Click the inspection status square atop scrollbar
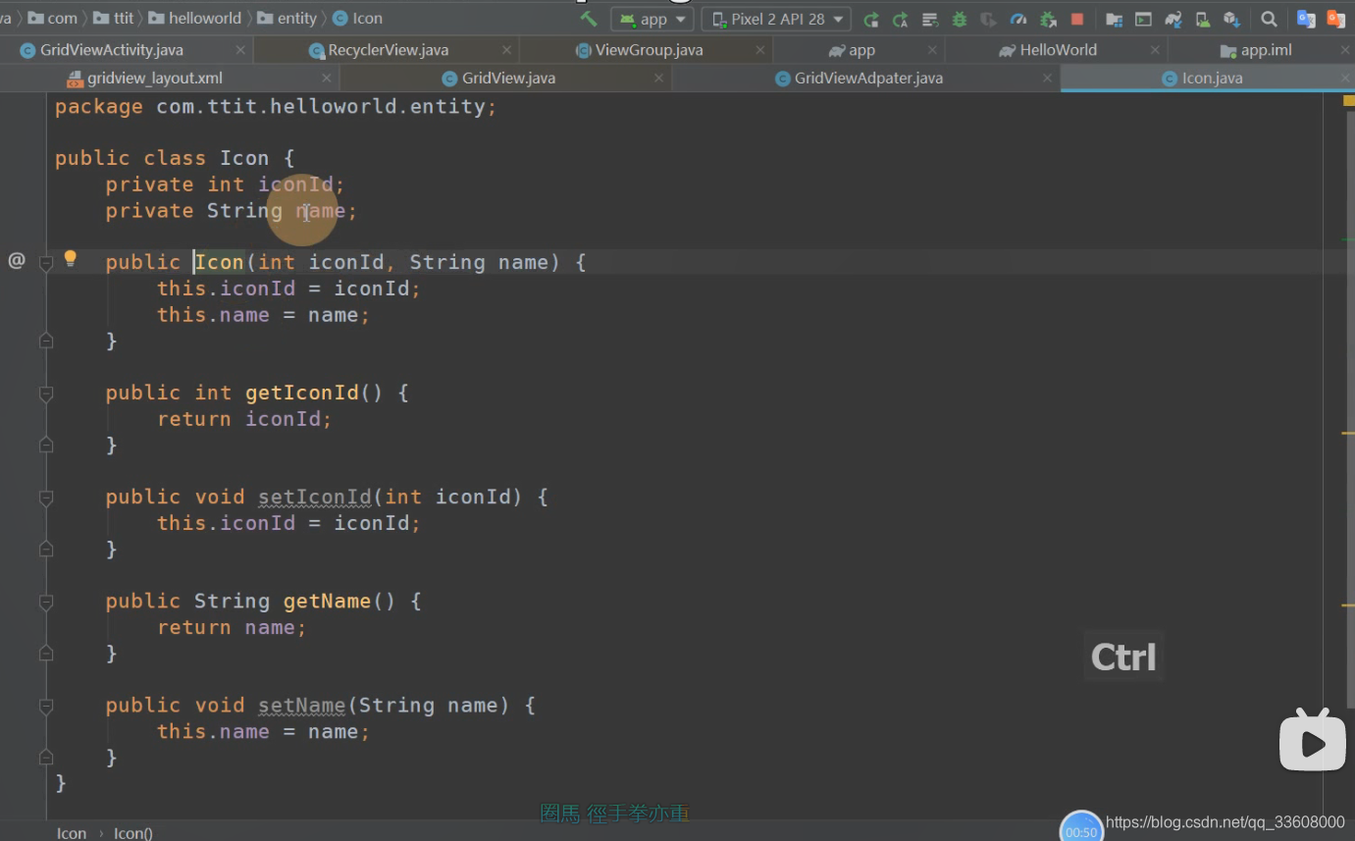The height and width of the screenshot is (841, 1355). [x=1349, y=100]
